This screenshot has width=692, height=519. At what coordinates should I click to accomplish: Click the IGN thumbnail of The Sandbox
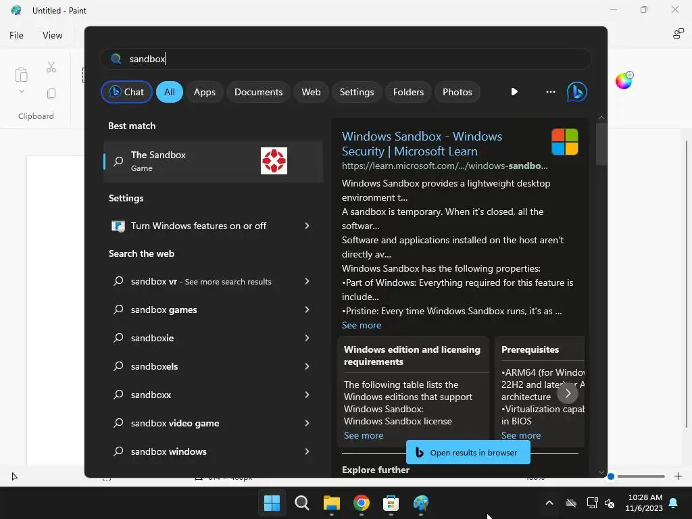click(274, 161)
